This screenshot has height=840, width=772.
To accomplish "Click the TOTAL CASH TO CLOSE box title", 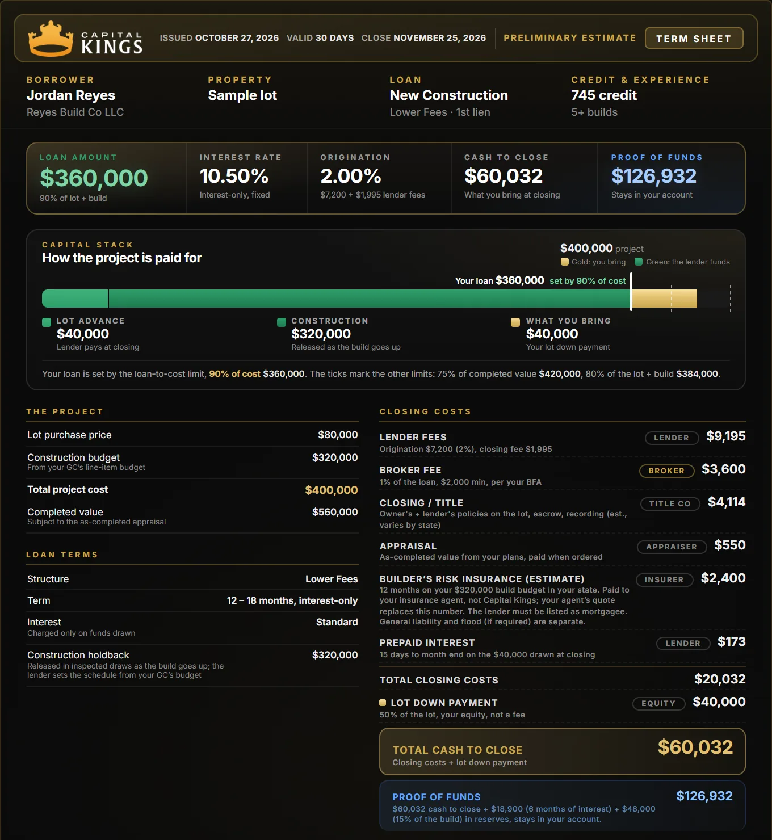I will pyautogui.click(x=458, y=750).
